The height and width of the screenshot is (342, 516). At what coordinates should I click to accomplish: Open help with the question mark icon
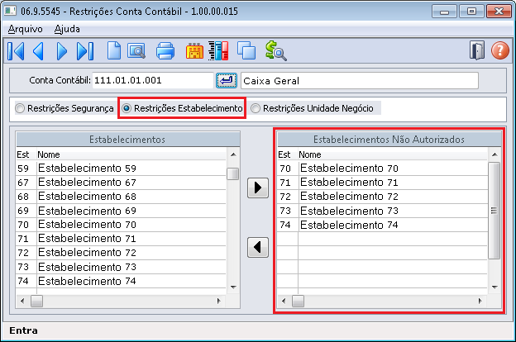coord(499,50)
